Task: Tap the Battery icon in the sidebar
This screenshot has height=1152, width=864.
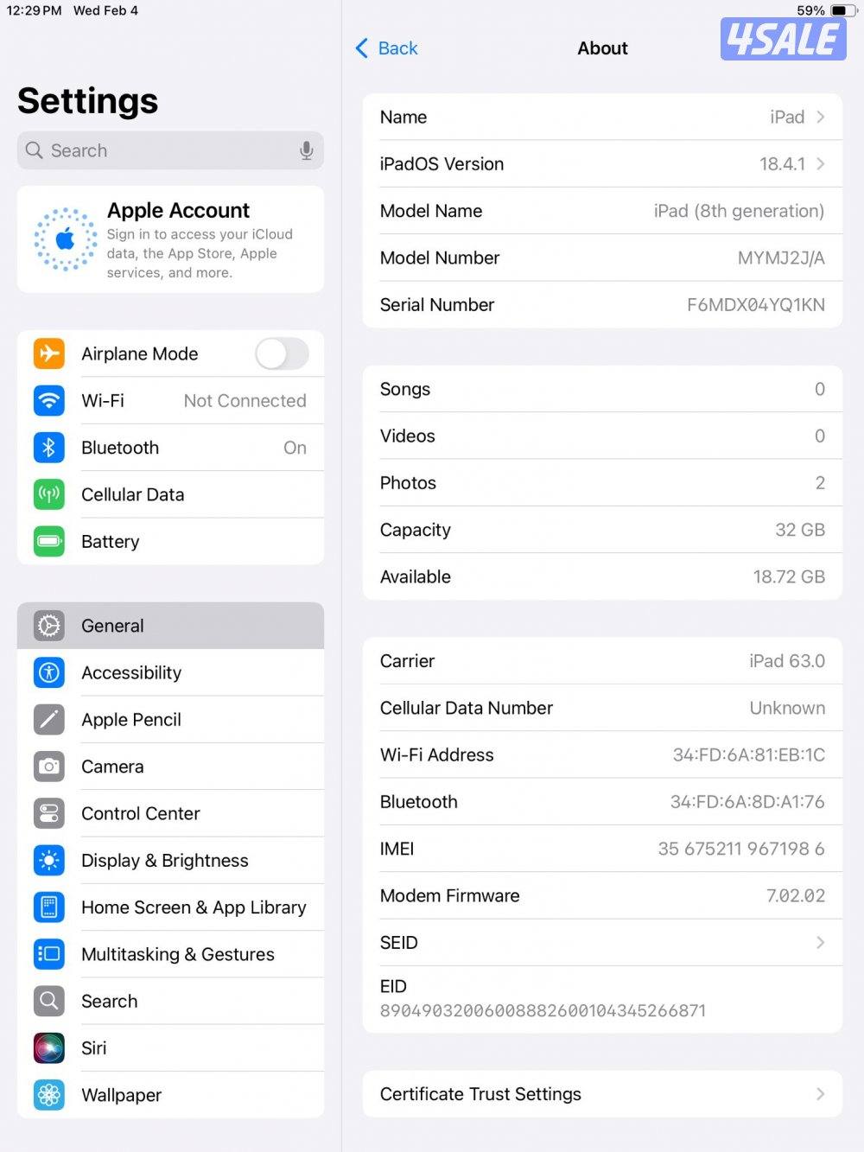Action: (x=49, y=541)
